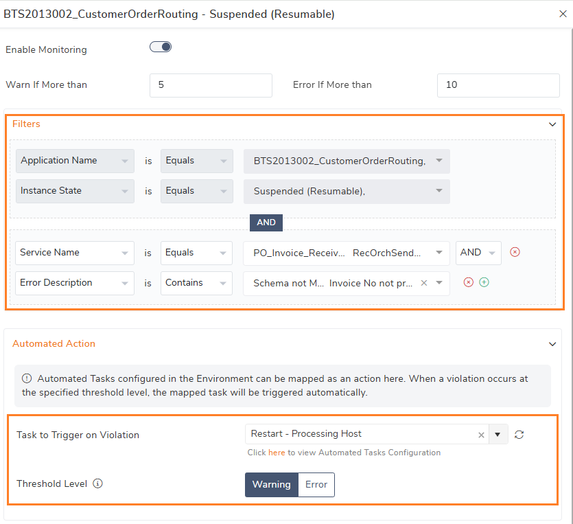Open the Threshold Level info tooltip
This screenshot has height=524, width=573.
coord(97,483)
